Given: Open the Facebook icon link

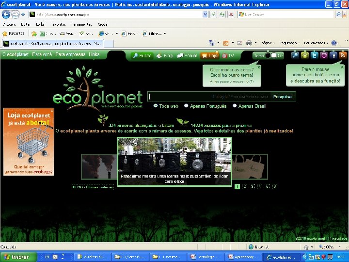Looking at the screenshot, I should tap(333, 55).
